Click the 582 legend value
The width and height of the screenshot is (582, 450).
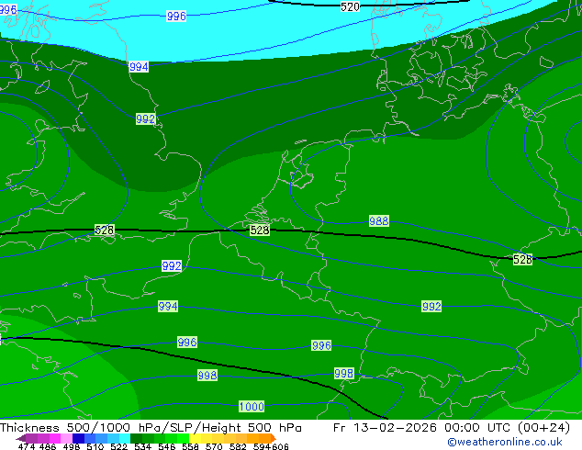click(x=238, y=446)
